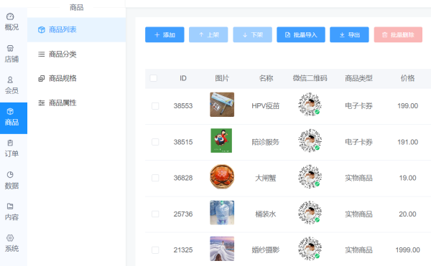Click the 图片 column header

click(222, 78)
